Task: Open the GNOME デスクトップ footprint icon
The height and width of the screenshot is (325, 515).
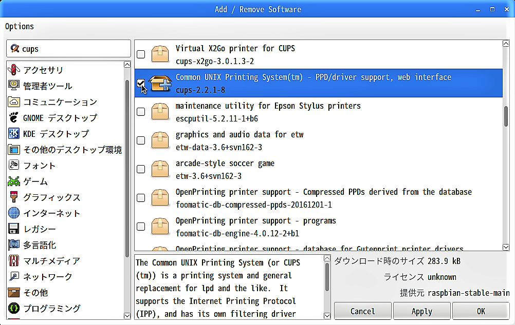Action: (x=14, y=117)
